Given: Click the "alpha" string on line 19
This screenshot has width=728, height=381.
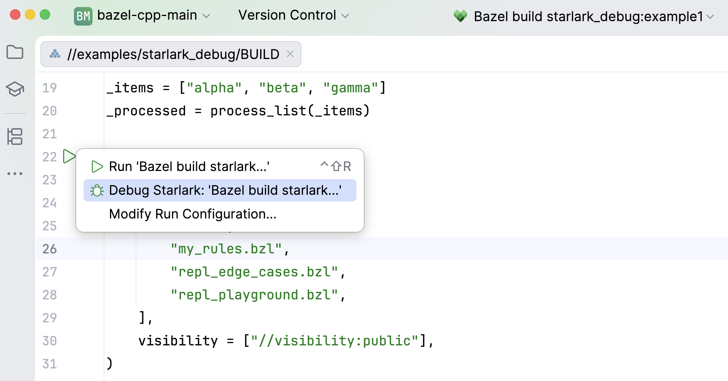Looking at the screenshot, I should pos(214,88).
